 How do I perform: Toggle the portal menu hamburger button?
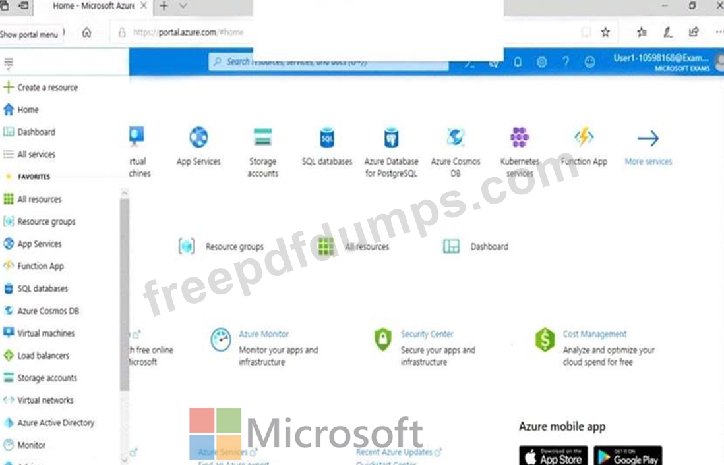tap(9, 63)
